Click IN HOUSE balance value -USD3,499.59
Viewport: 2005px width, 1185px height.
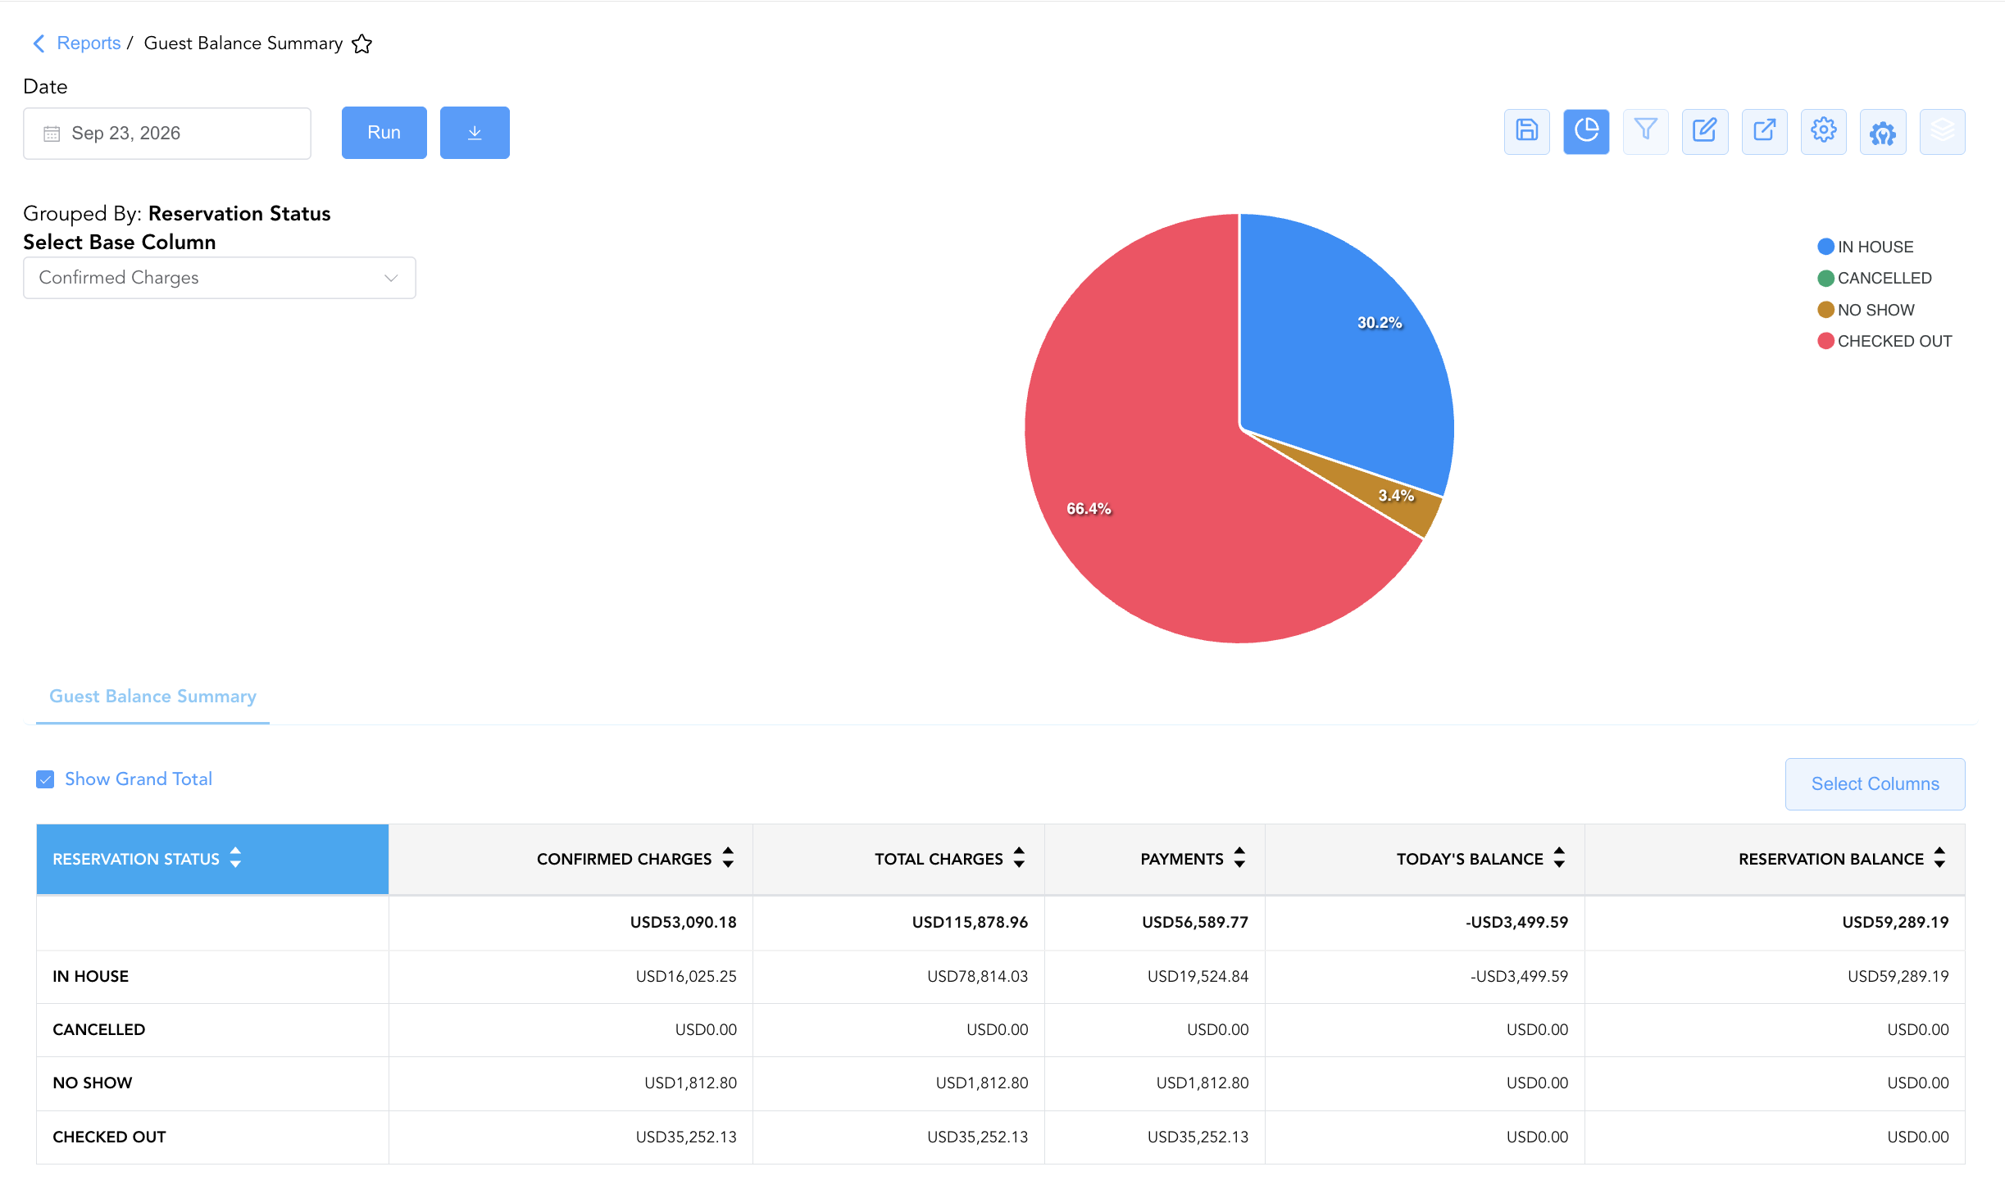(x=1519, y=977)
